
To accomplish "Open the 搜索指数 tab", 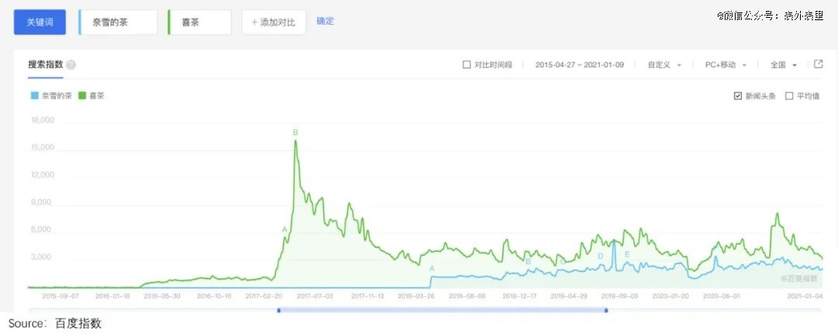I will 46,64.
